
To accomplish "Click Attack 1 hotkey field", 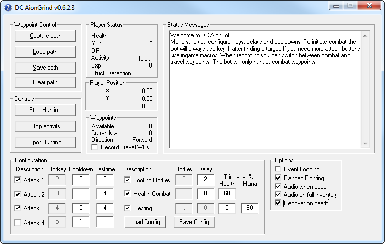I will (57, 180).
